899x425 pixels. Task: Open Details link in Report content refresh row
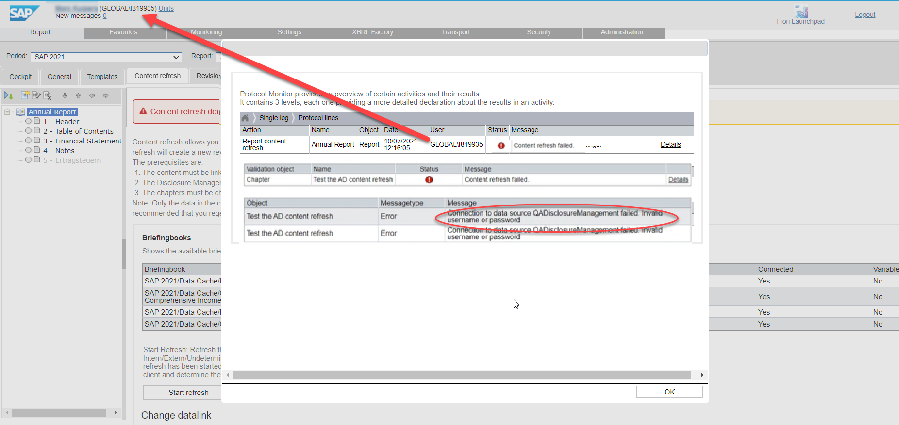click(x=670, y=144)
